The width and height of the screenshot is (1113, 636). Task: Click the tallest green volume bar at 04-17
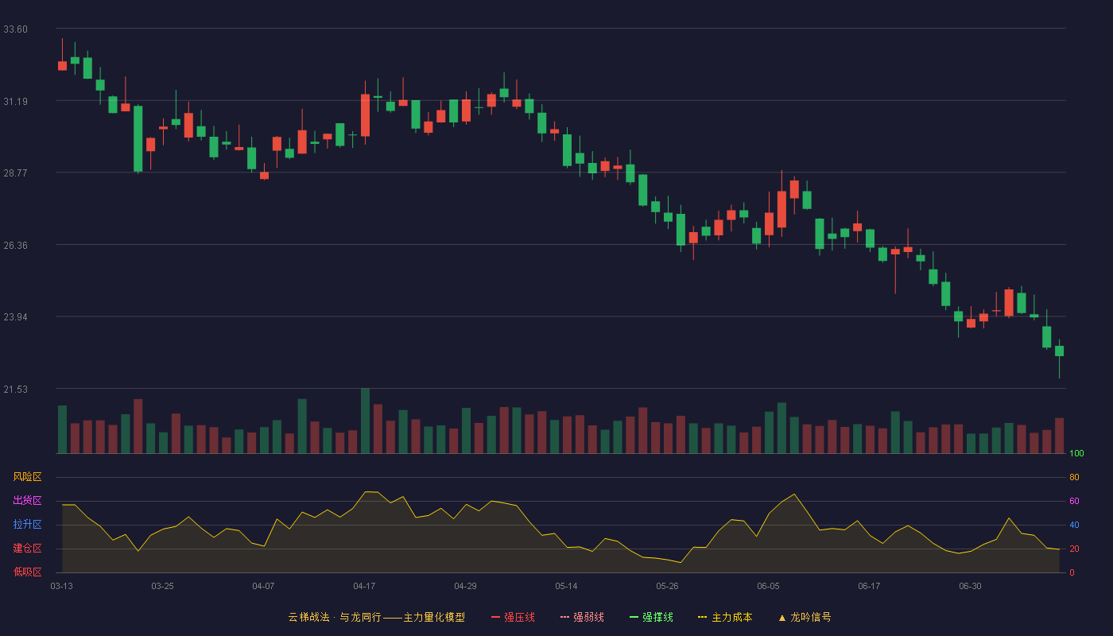pyautogui.click(x=365, y=421)
